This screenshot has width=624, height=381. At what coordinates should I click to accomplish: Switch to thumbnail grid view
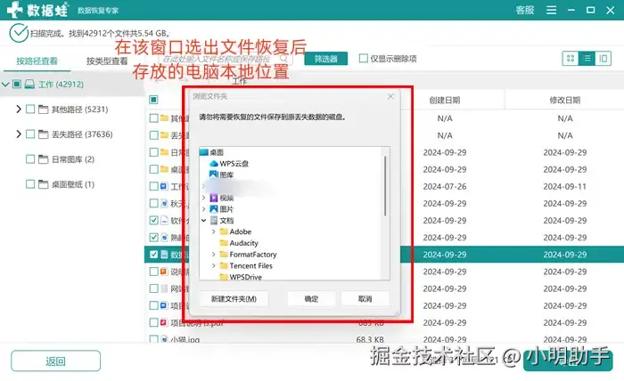pyautogui.click(x=571, y=59)
